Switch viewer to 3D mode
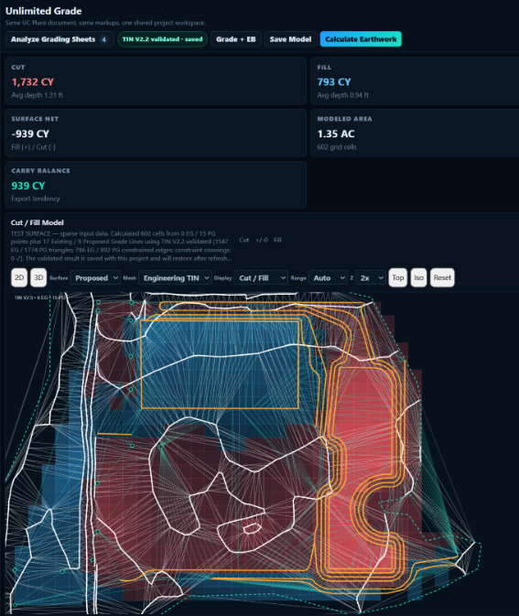 click(38, 277)
